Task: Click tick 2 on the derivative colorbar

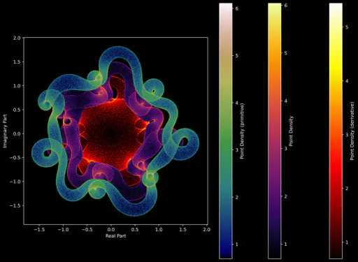Action: click(x=347, y=189)
